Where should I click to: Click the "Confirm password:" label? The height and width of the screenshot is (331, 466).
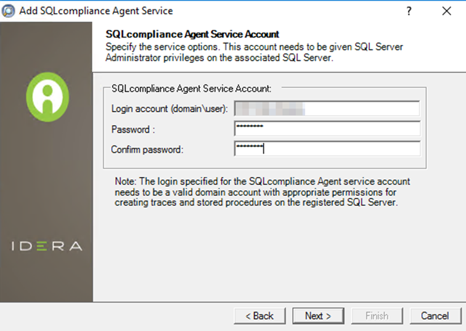147,149
